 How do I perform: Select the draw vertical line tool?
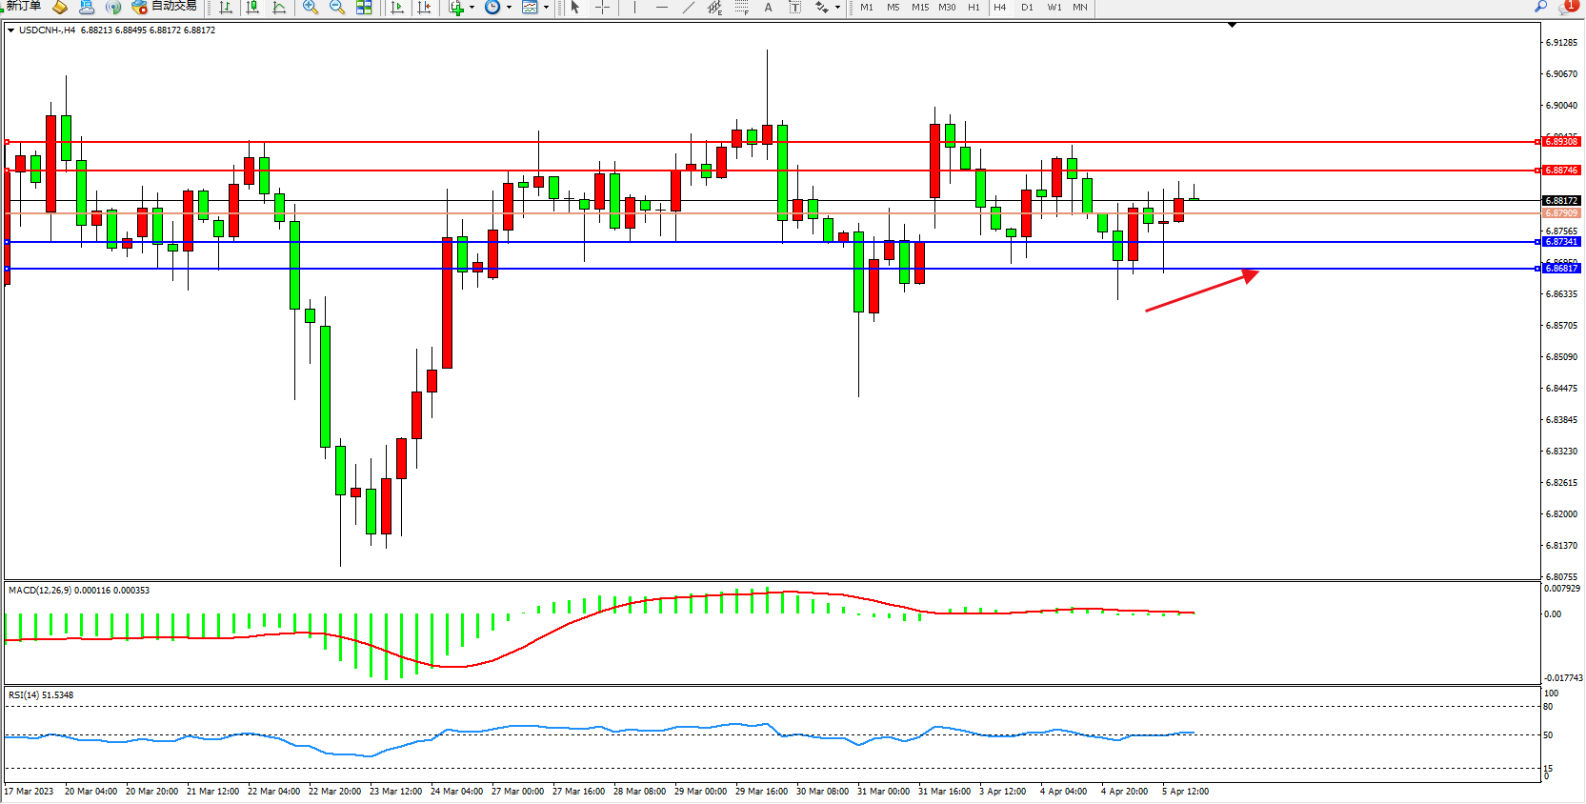(x=634, y=7)
